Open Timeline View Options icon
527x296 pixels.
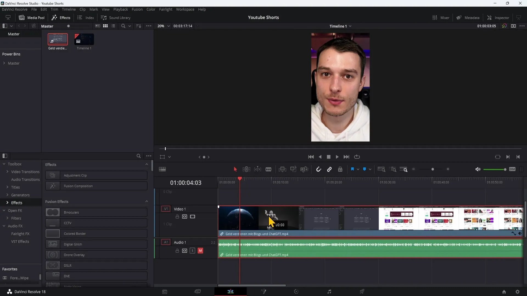(162, 169)
